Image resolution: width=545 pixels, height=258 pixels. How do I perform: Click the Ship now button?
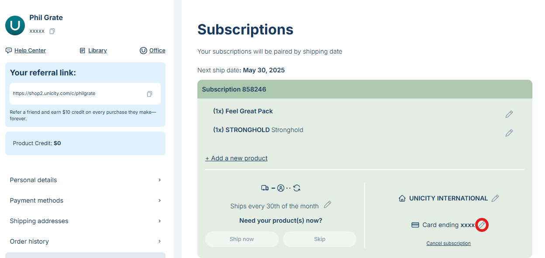pyautogui.click(x=241, y=239)
